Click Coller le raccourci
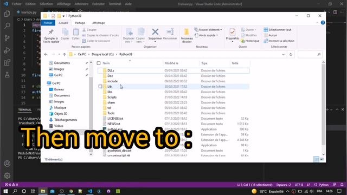 pyautogui.click(x=96, y=41)
